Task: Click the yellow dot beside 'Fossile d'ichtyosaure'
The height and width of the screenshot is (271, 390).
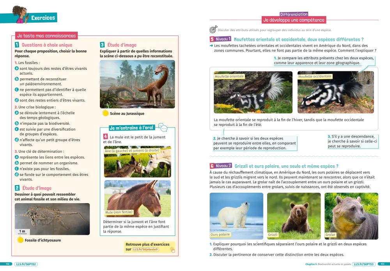Action: click(x=19, y=240)
